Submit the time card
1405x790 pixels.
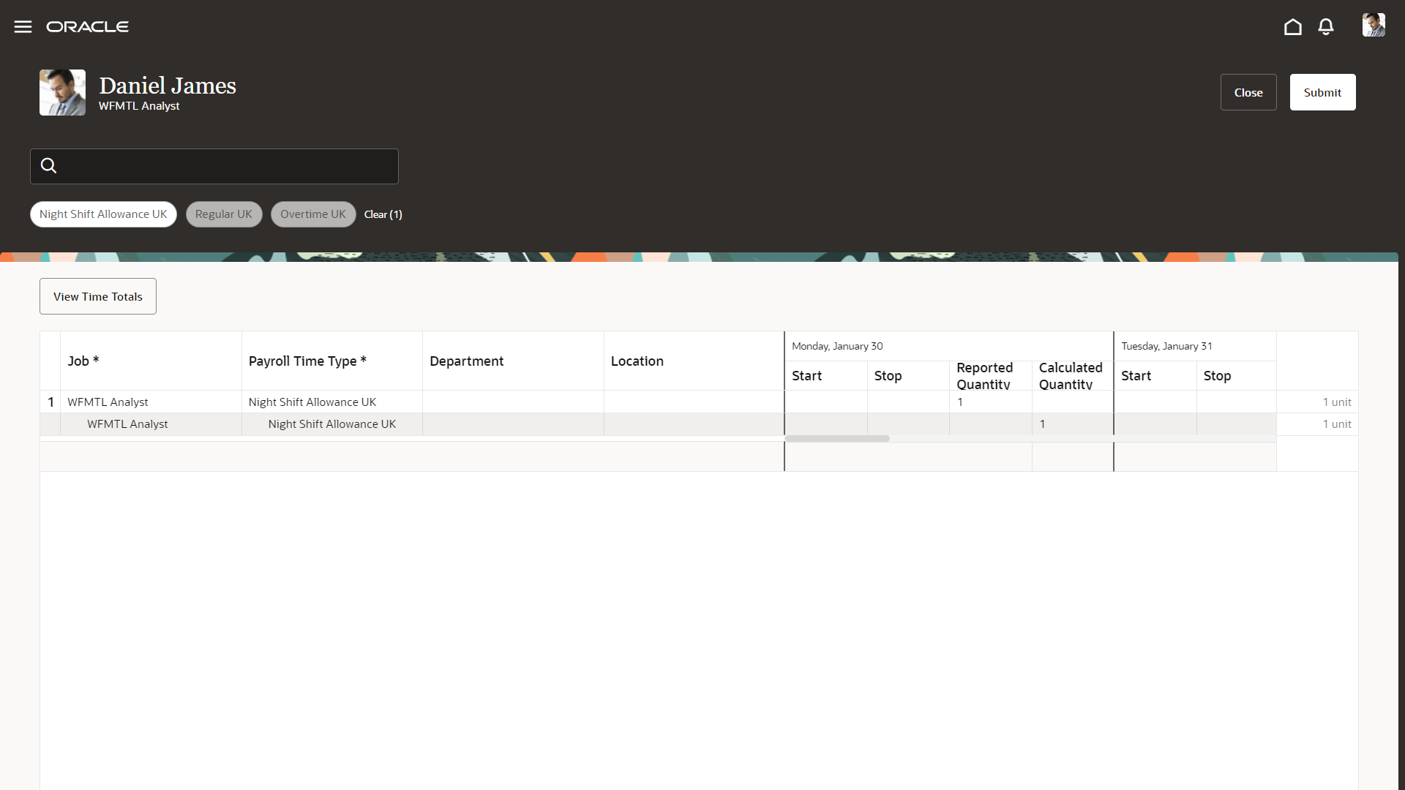click(x=1322, y=92)
